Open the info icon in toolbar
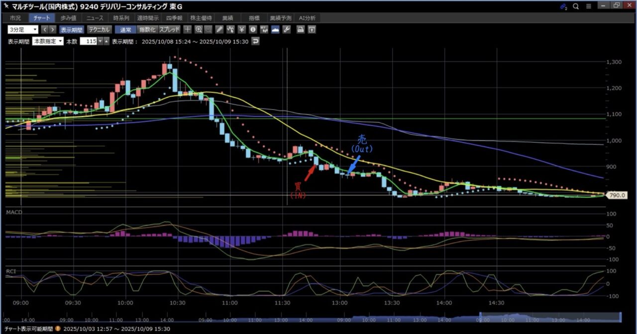 [253, 29]
